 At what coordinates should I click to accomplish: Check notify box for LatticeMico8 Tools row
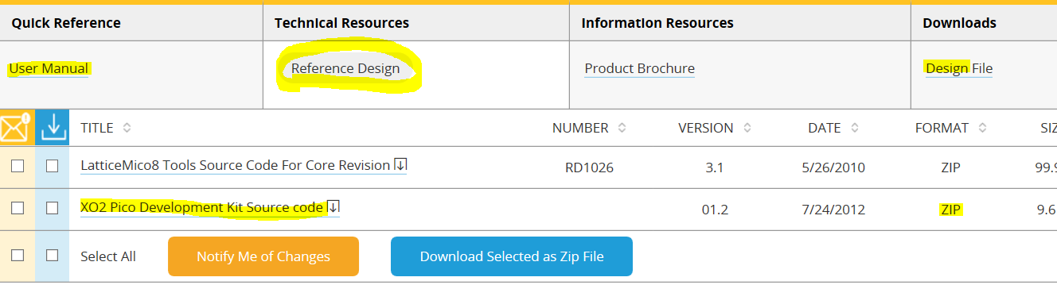[x=18, y=166]
